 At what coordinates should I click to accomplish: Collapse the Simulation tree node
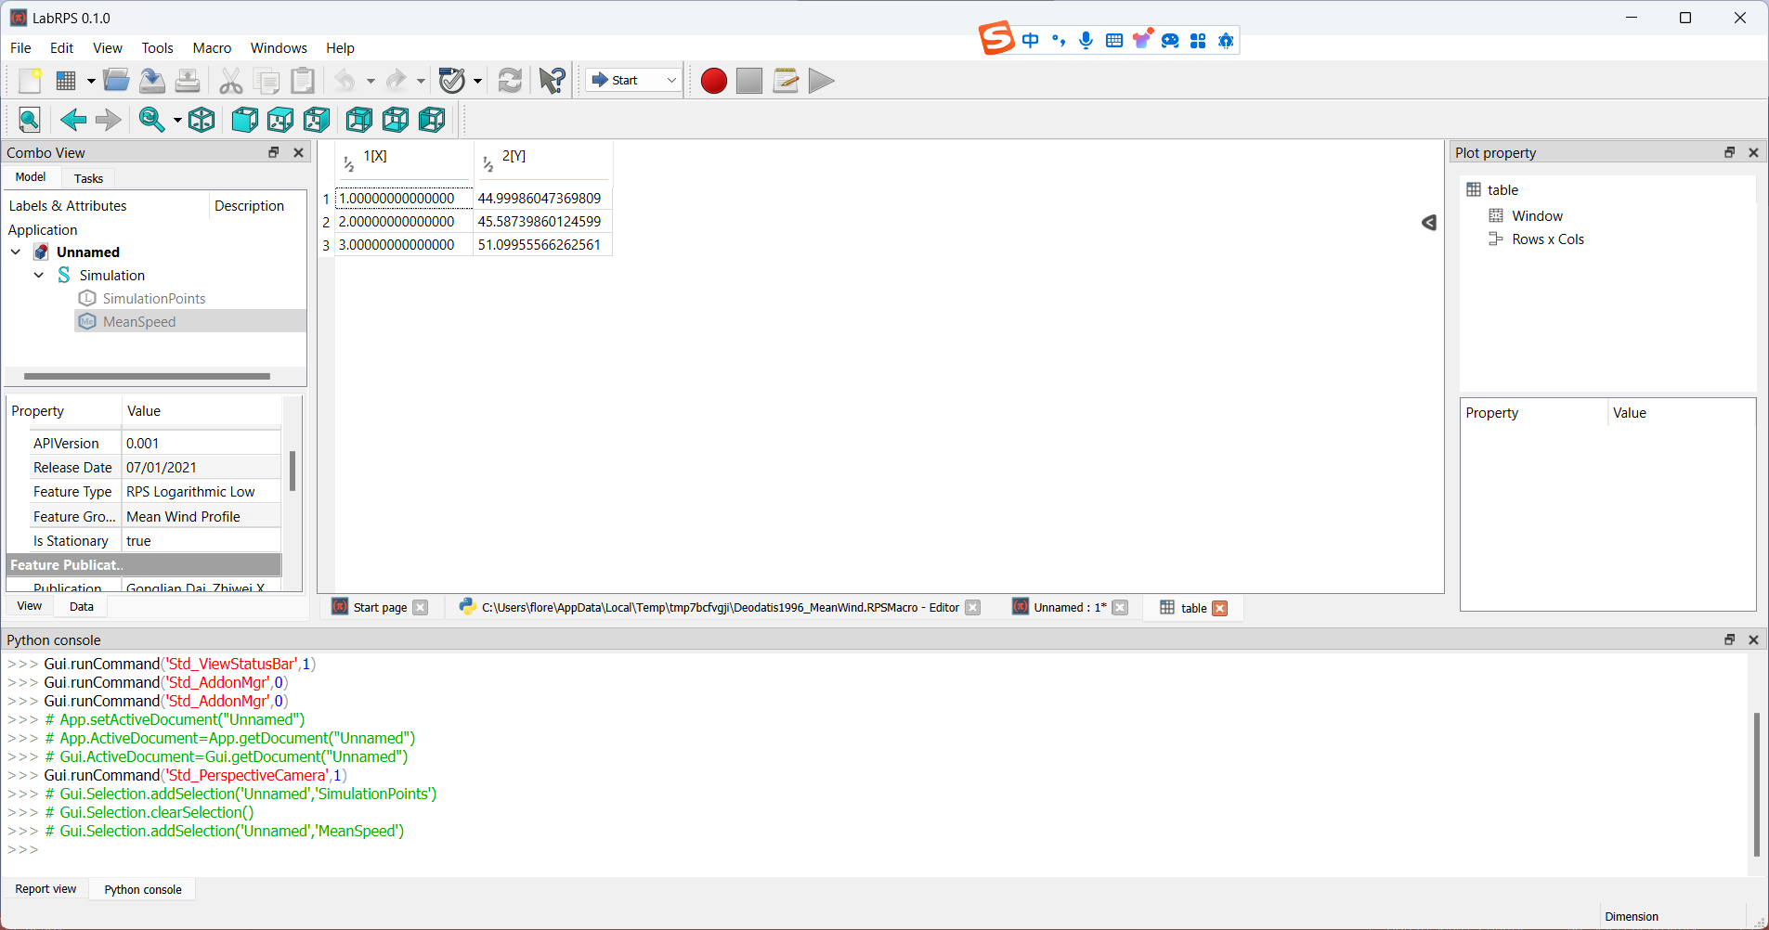click(39, 275)
